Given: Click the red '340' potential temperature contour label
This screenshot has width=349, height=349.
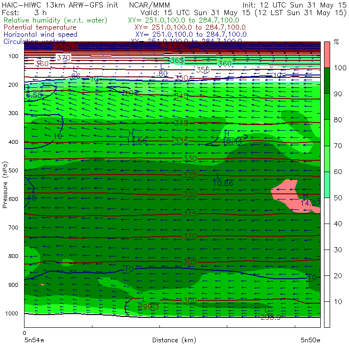Looking at the screenshot, I should click(x=181, y=123).
